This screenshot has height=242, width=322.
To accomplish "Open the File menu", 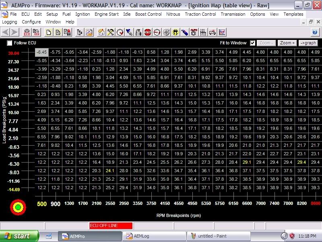I will point(13,14).
